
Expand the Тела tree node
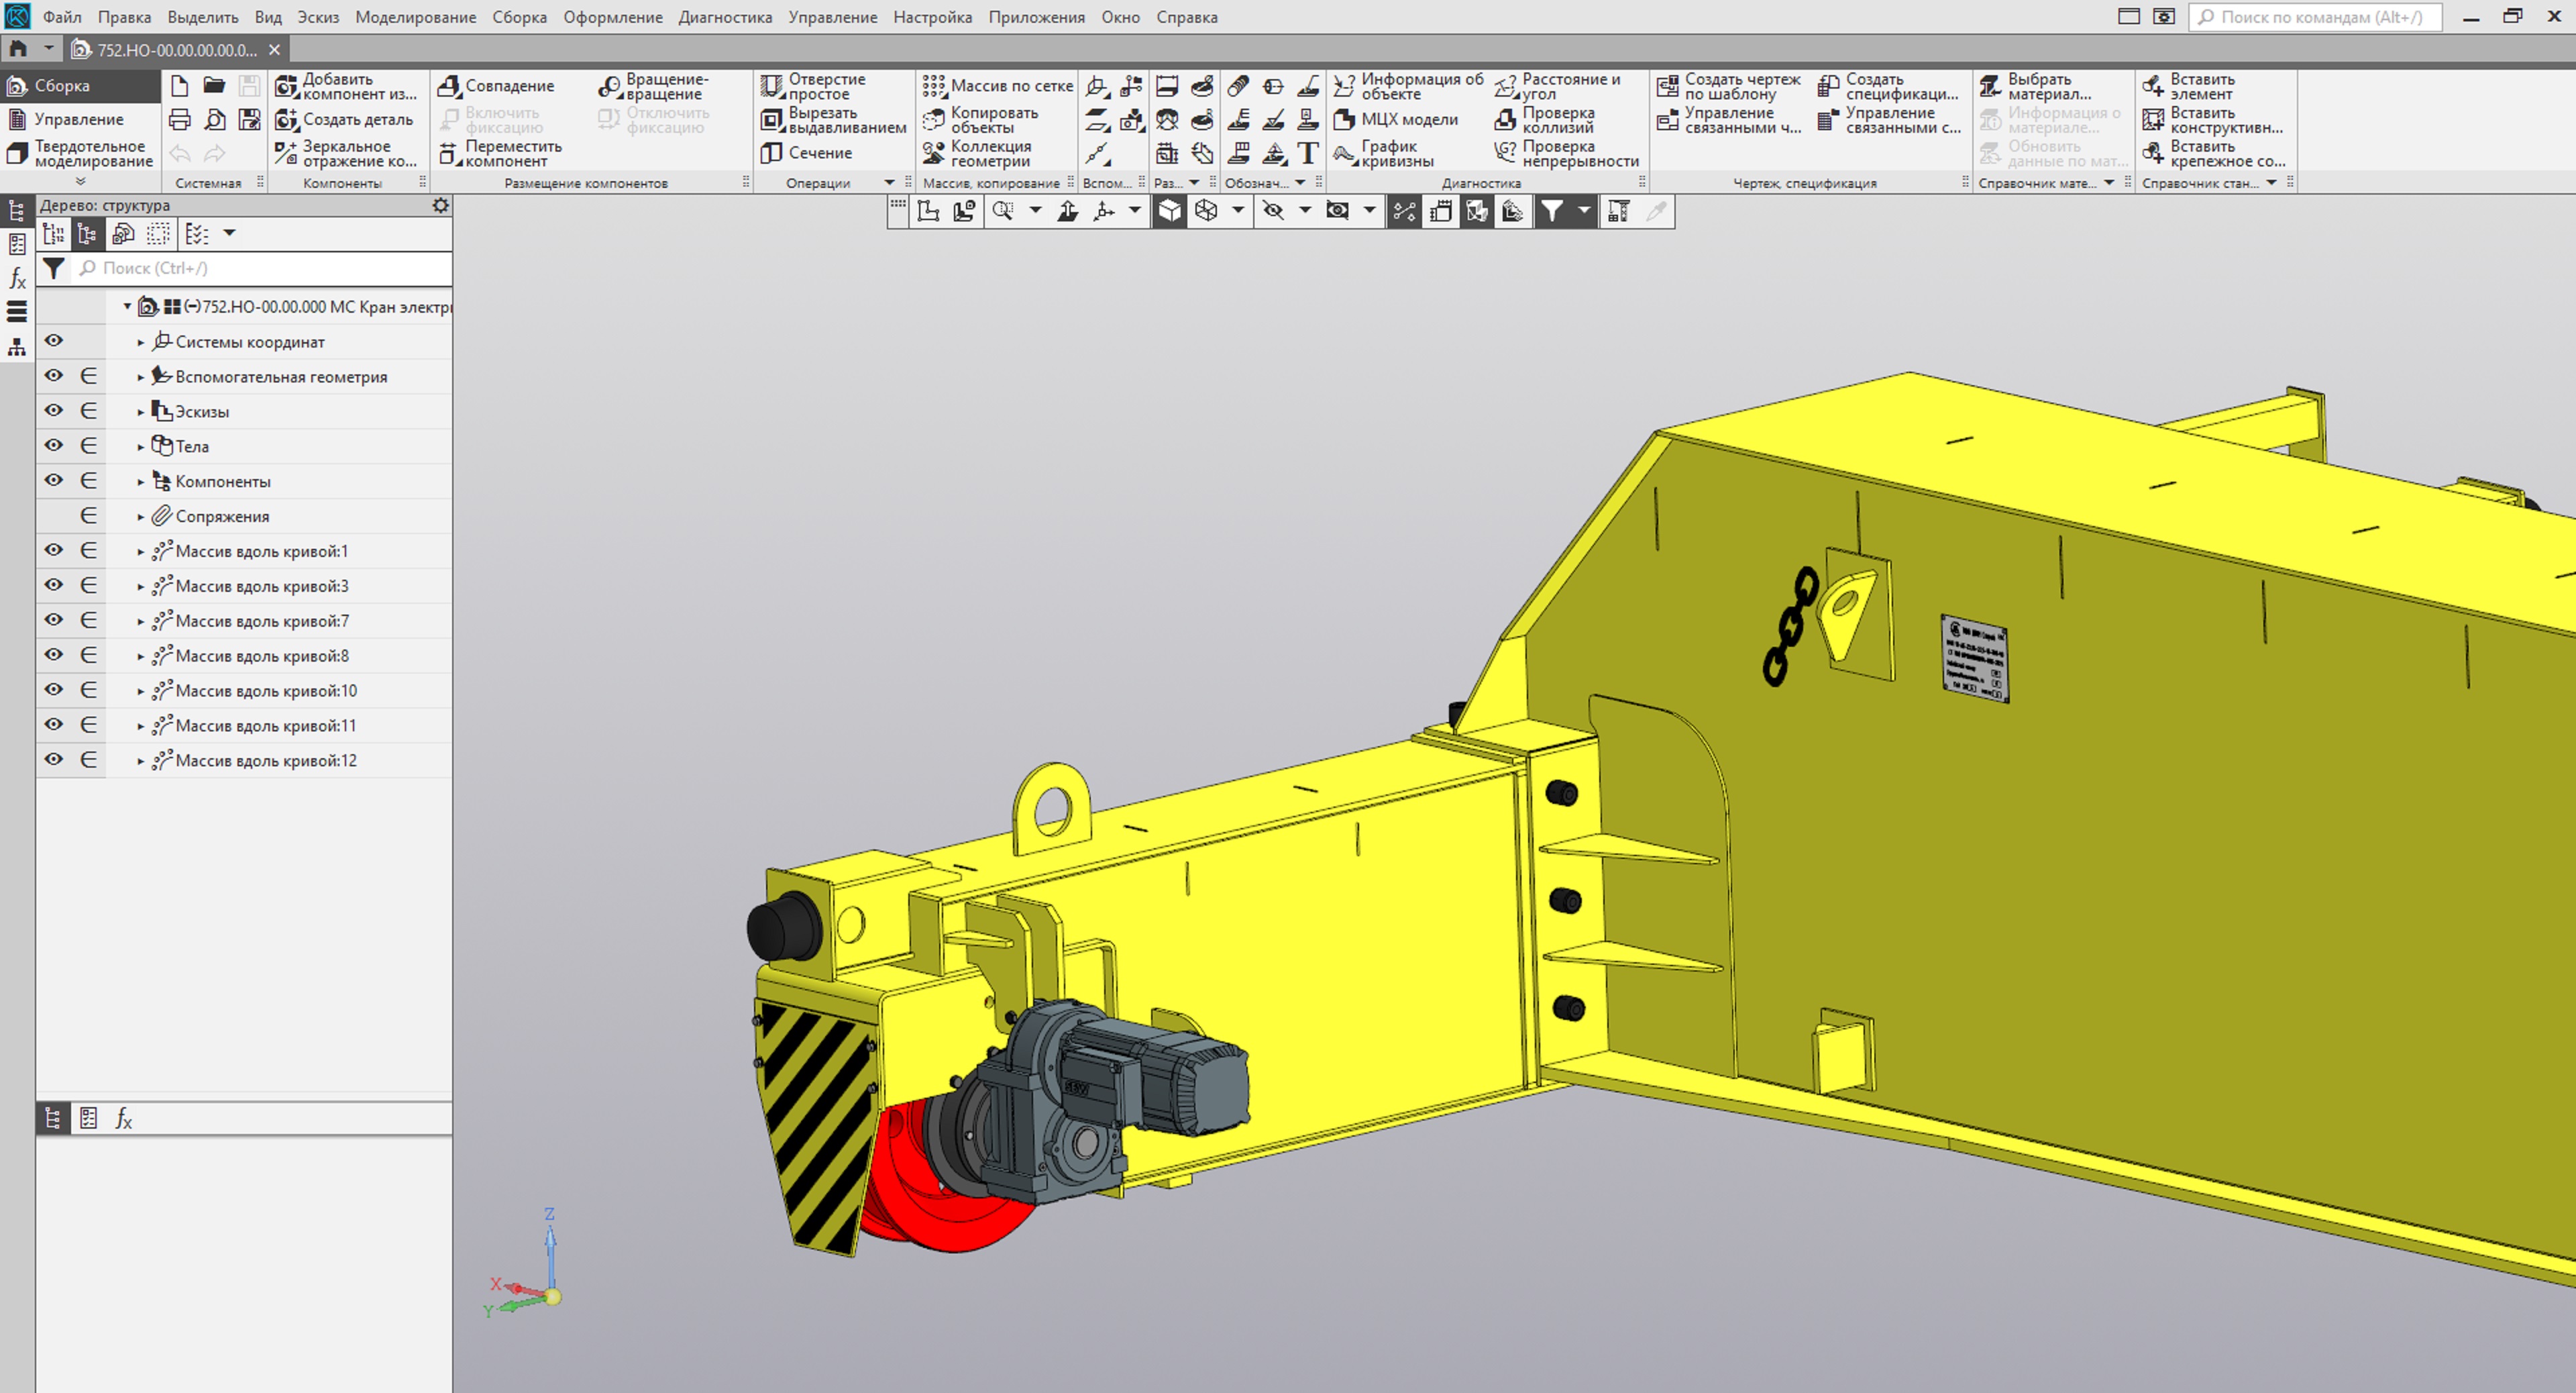point(141,447)
